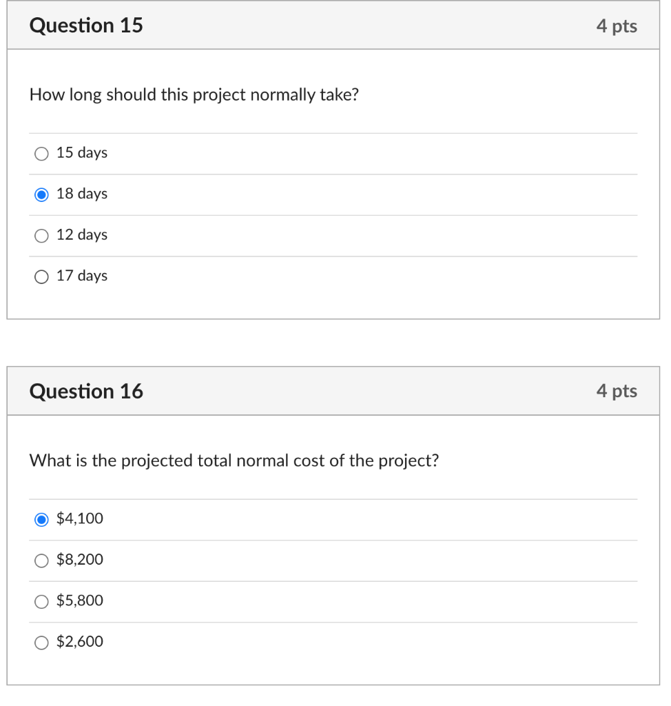The image size is (671, 706).
Task: Click the 4 pts label for Question 15
Action: (617, 25)
